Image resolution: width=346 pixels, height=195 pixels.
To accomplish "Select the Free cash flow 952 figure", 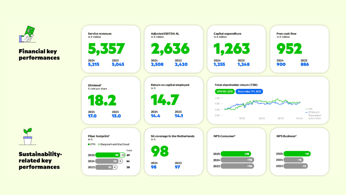I will click(289, 49).
